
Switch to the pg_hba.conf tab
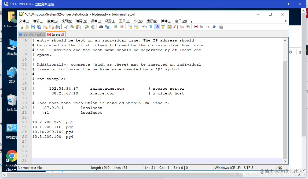pos(32,35)
